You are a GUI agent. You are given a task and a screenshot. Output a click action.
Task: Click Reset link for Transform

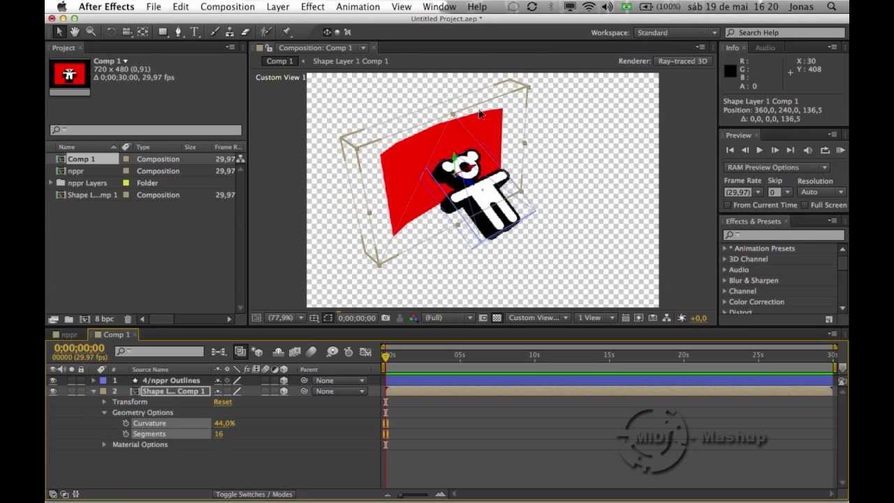(223, 402)
